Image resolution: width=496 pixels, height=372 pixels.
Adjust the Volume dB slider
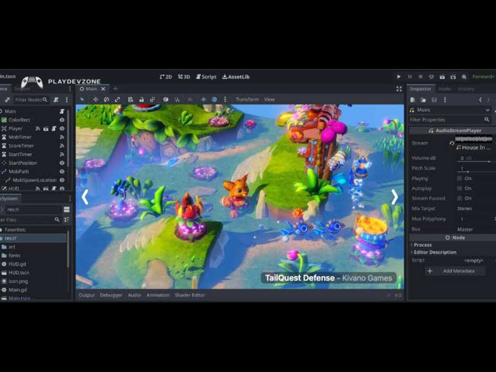pos(475,161)
